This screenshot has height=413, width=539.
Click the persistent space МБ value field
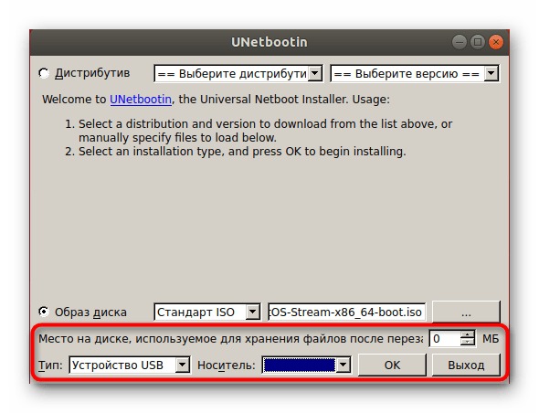pyautogui.click(x=445, y=339)
